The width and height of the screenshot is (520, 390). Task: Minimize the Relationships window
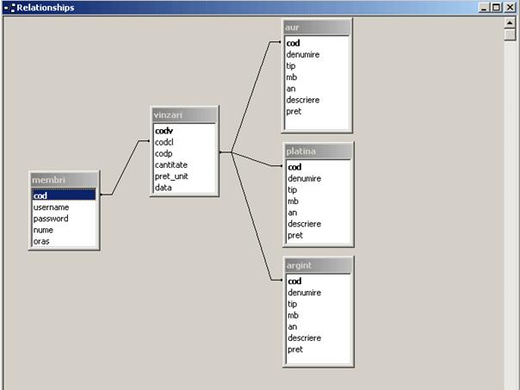point(486,8)
